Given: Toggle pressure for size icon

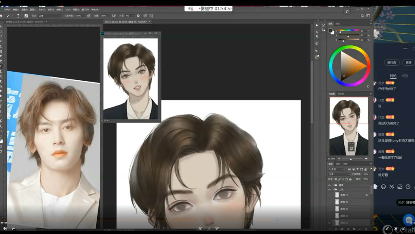Looking at the screenshot, I should pyautogui.click(x=145, y=16).
